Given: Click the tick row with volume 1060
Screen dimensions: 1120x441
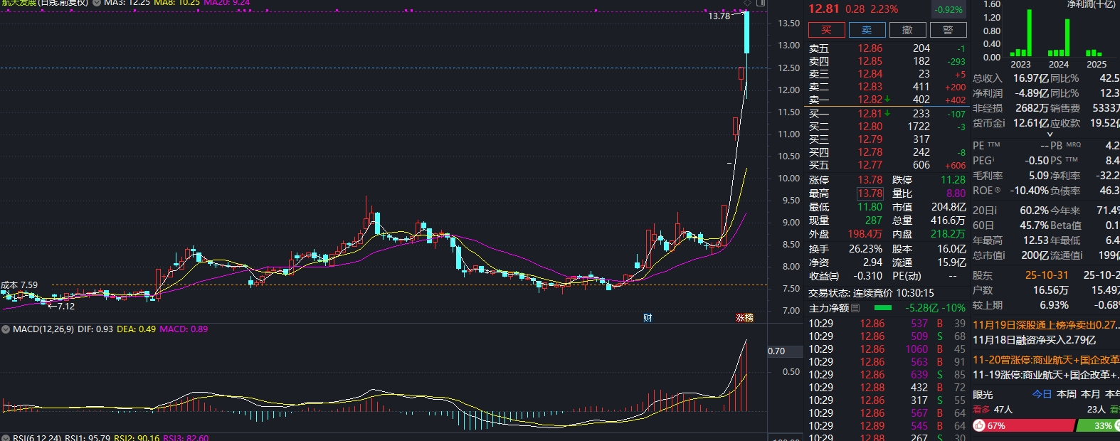Looking at the screenshot, I should [x=887, y=349].
